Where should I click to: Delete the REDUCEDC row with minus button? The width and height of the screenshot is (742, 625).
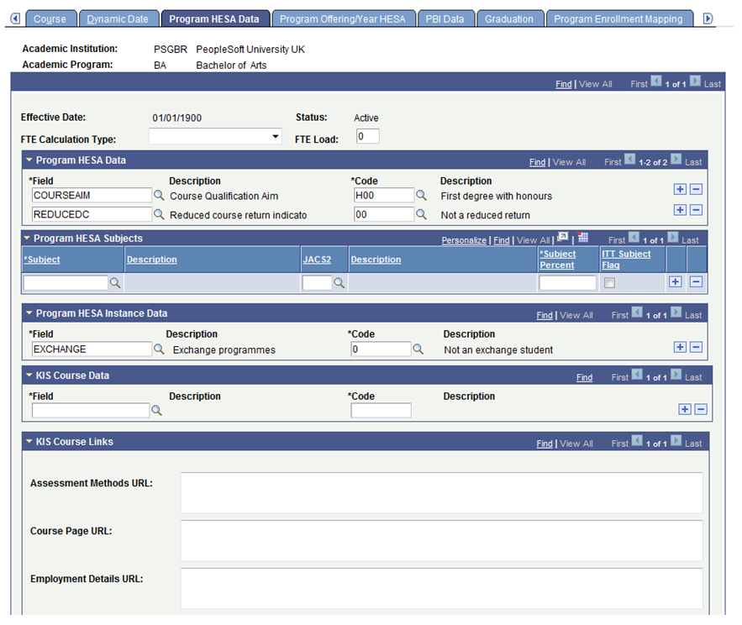tap(696, 210)
